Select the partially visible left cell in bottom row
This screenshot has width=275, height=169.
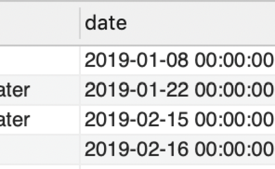click(x=39, y=167)
